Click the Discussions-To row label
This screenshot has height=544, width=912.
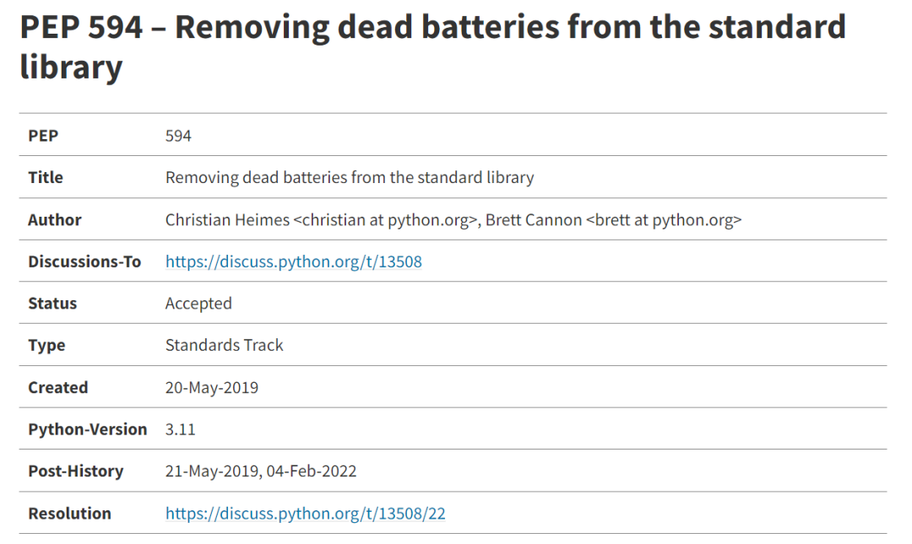(x=84, y=261)
